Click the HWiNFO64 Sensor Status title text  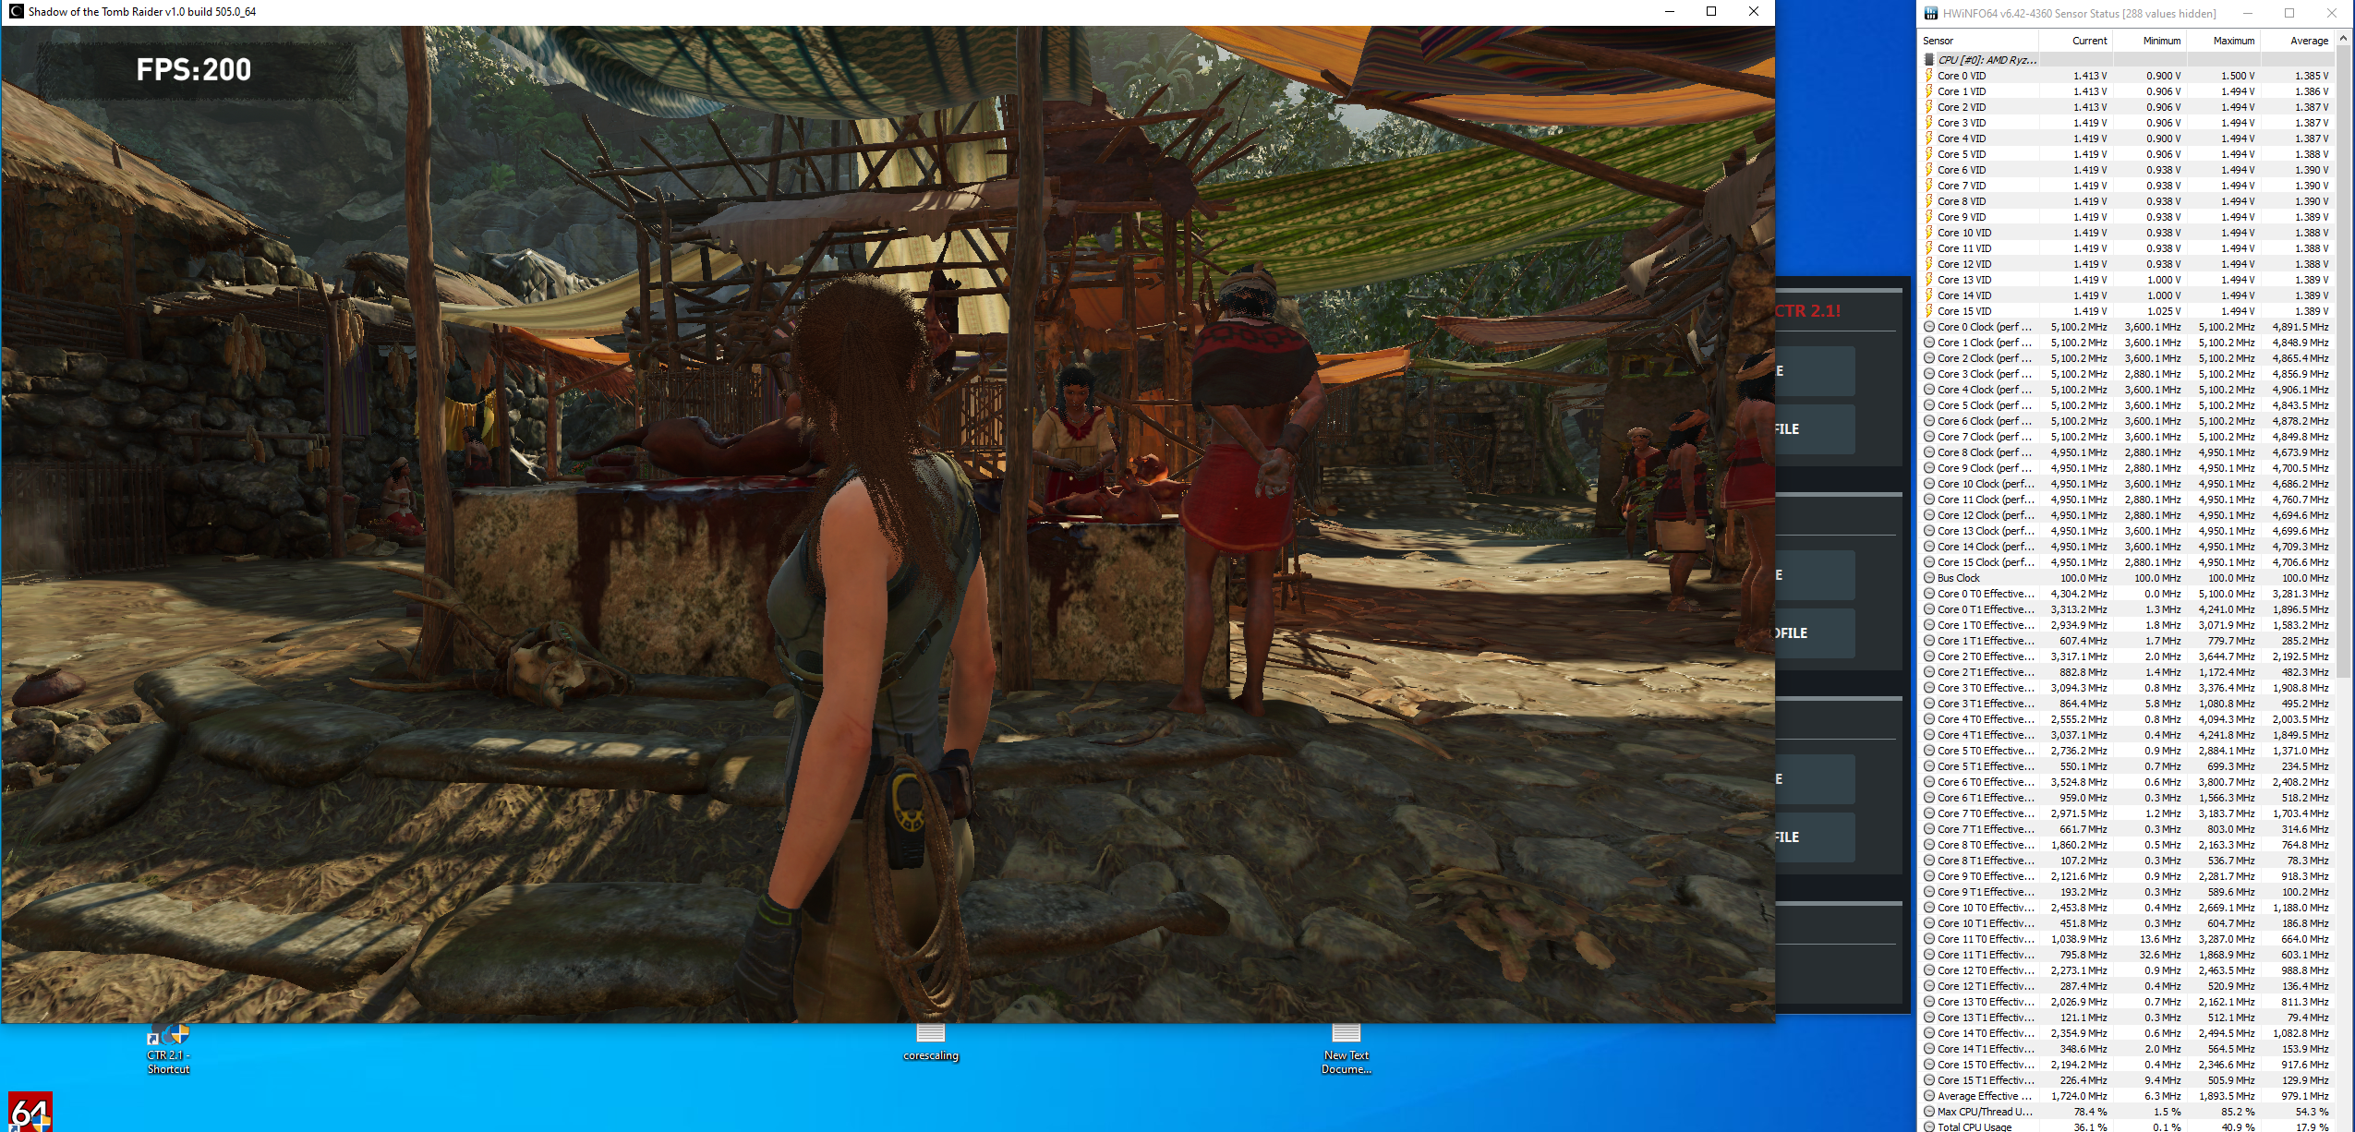pyautogui.click(x=2079, y=14)
